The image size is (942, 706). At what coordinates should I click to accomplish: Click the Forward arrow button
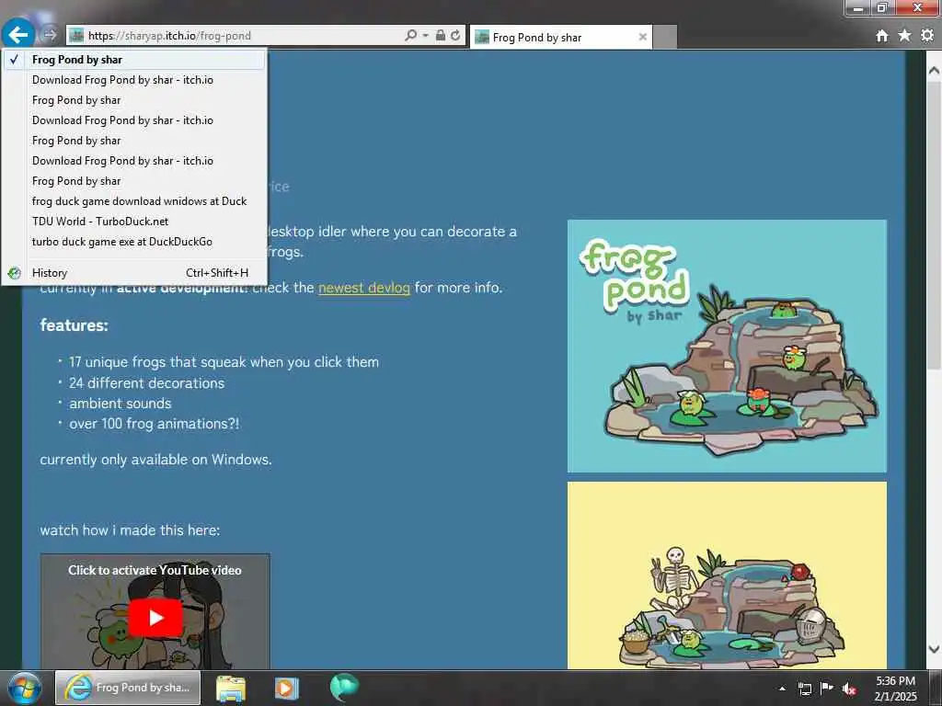click(50, 36)
